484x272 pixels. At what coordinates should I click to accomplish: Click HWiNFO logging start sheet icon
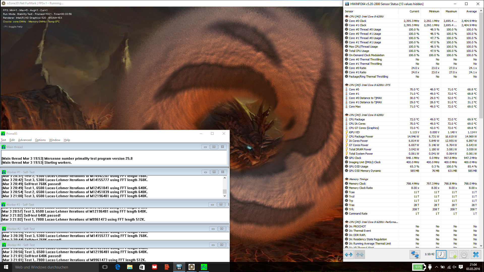click(x=453, y=255)
